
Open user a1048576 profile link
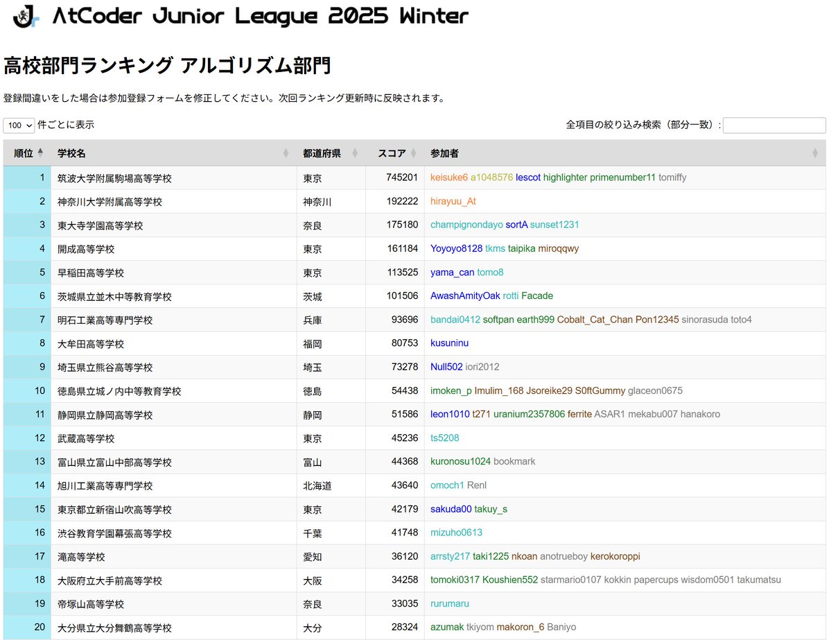492,178
